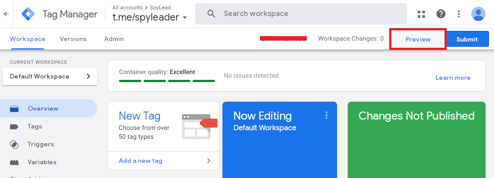Click the Tags label icon in sidebar
The width and height of the screenshot is (494, 178).
point(15,127)
